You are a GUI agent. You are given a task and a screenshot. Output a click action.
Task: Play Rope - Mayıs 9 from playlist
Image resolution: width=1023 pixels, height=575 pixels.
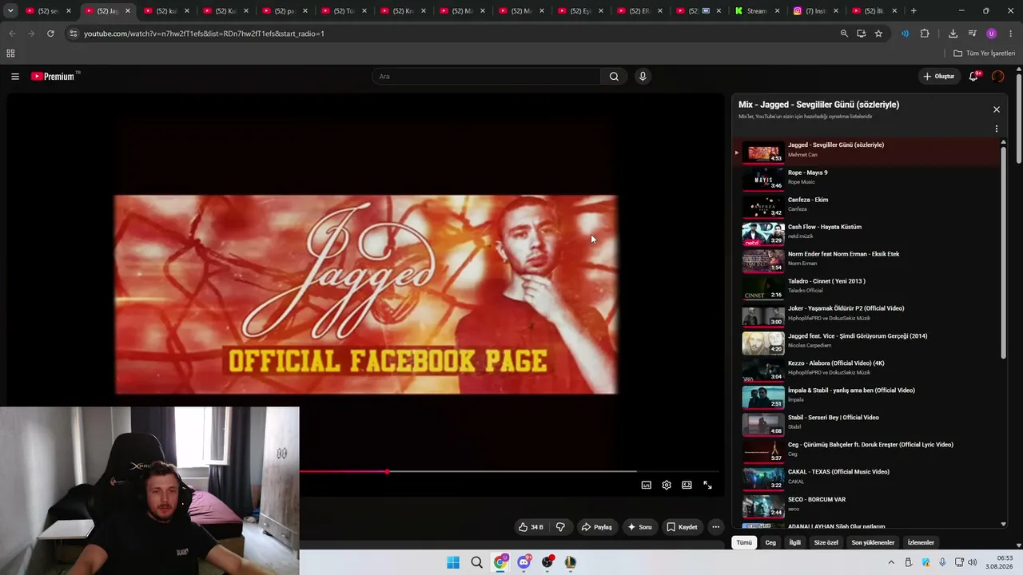(x=867, y=178)
